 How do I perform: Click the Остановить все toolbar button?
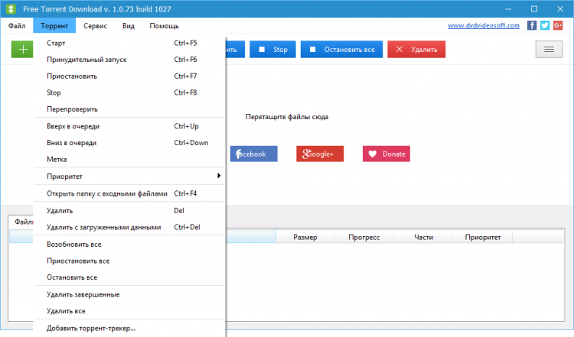pyautogui.click(x=341, y=50)
